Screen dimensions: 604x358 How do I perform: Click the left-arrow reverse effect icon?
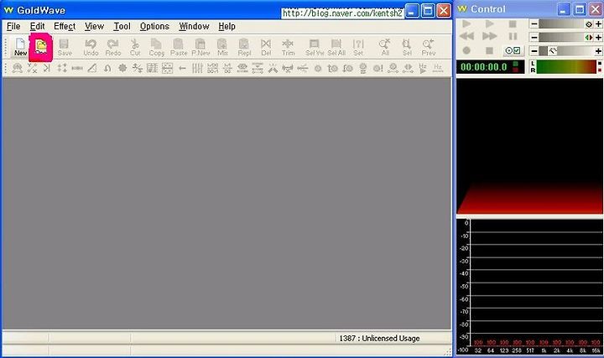coord(182,68)
